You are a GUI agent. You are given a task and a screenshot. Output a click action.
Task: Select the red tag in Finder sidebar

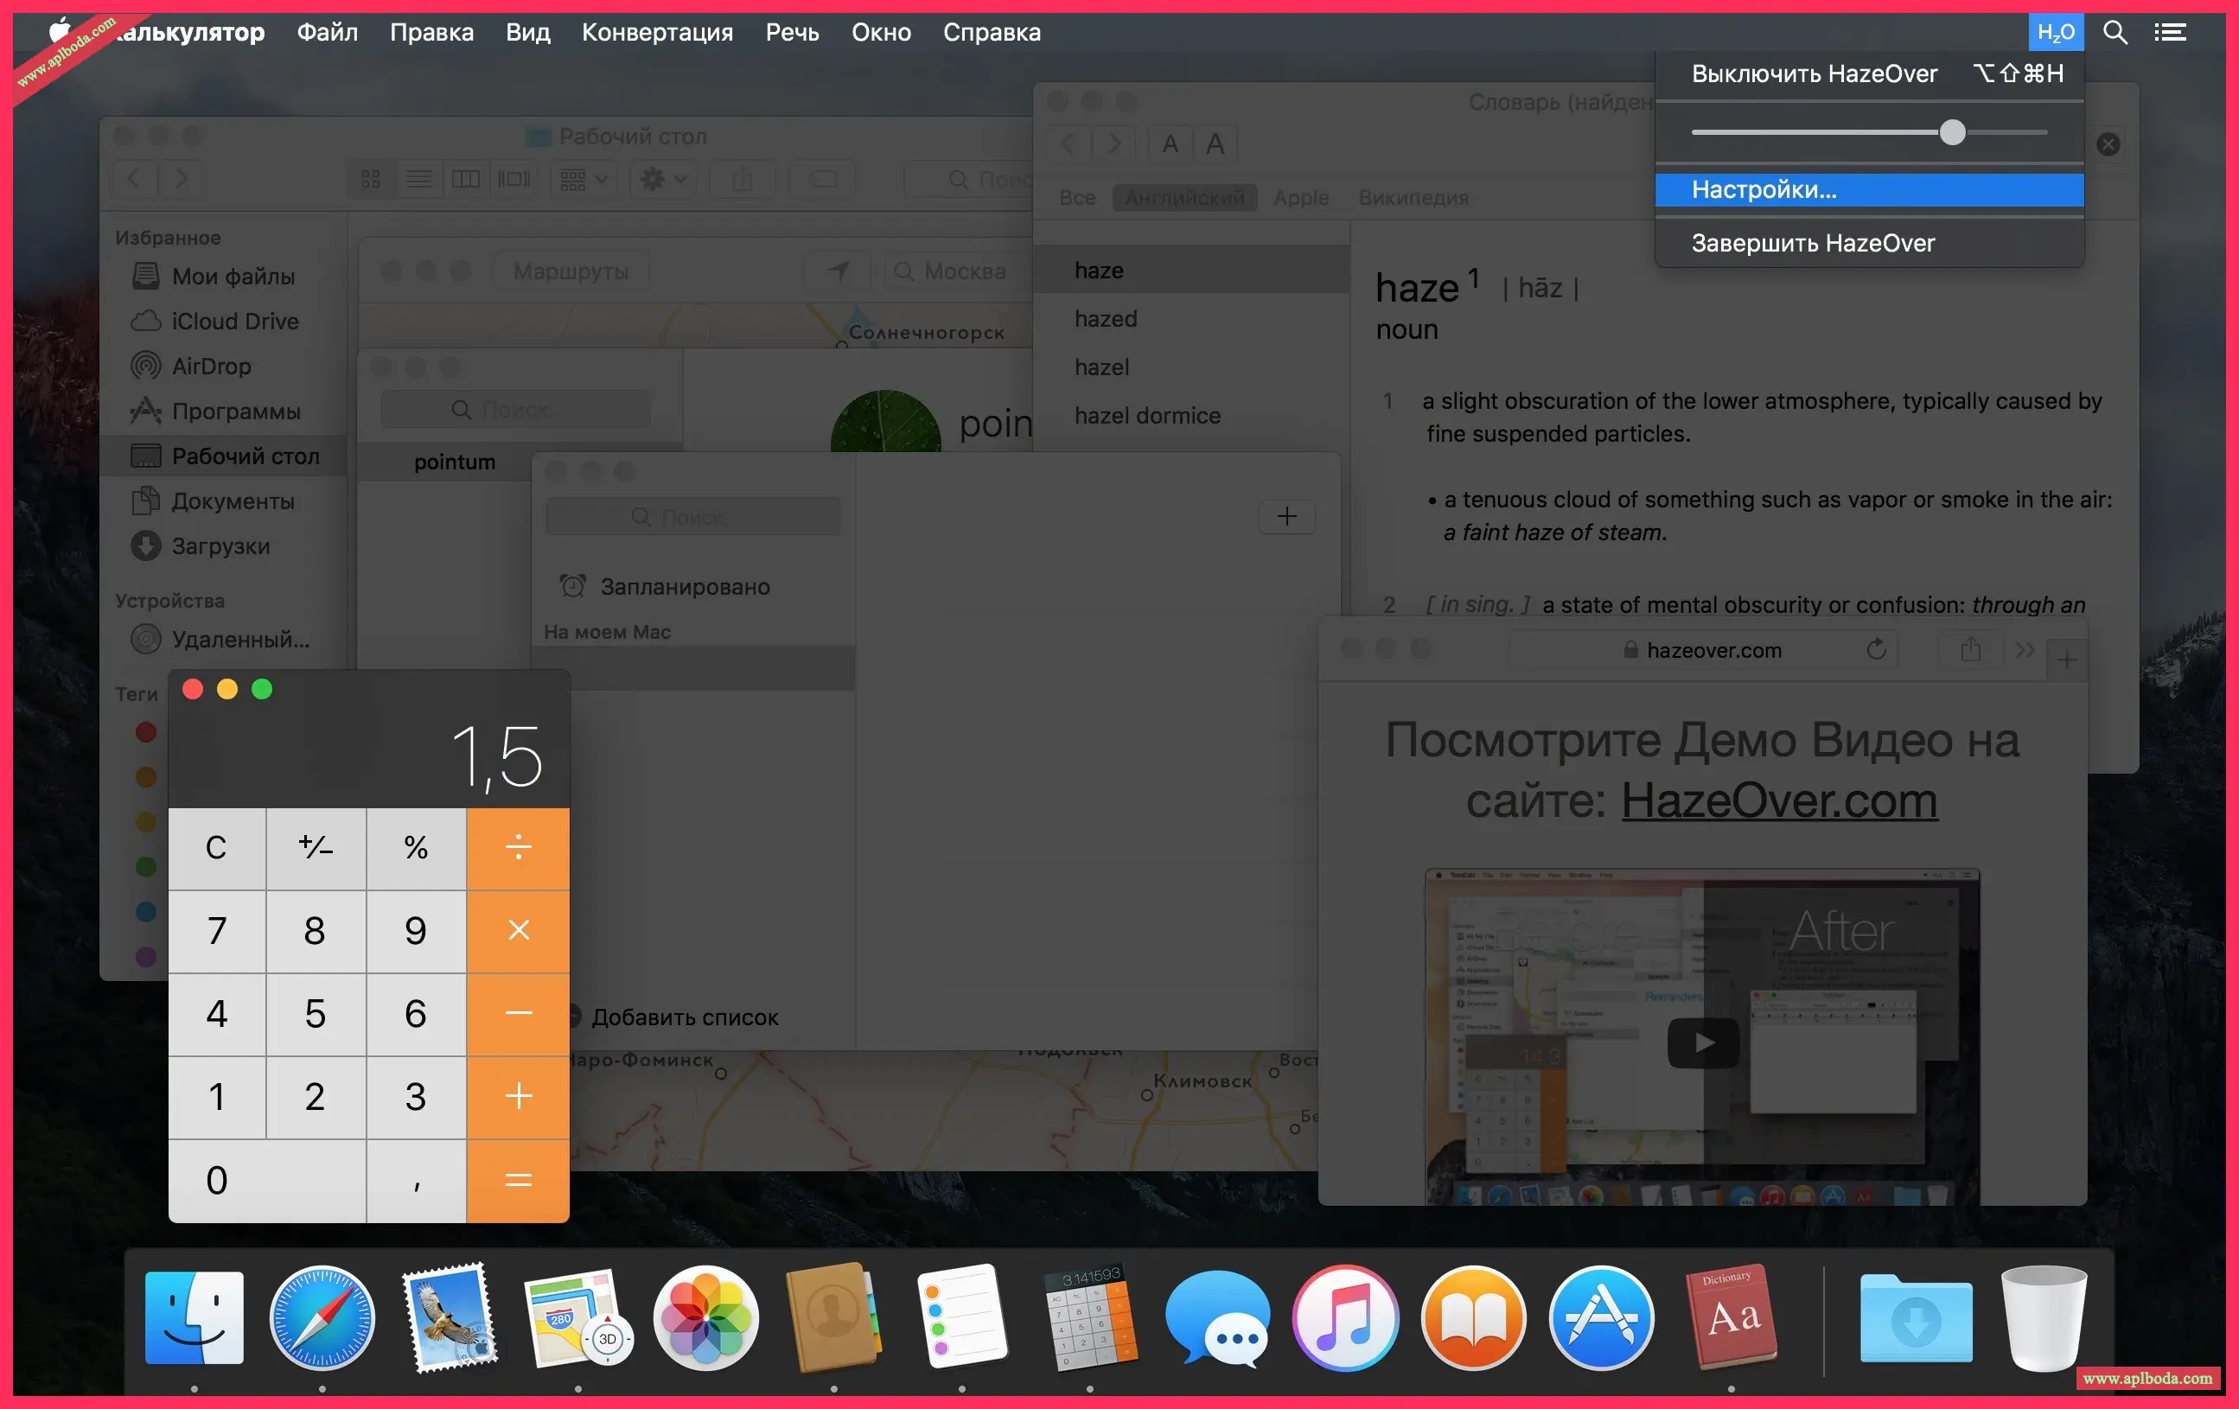point(146,732)
